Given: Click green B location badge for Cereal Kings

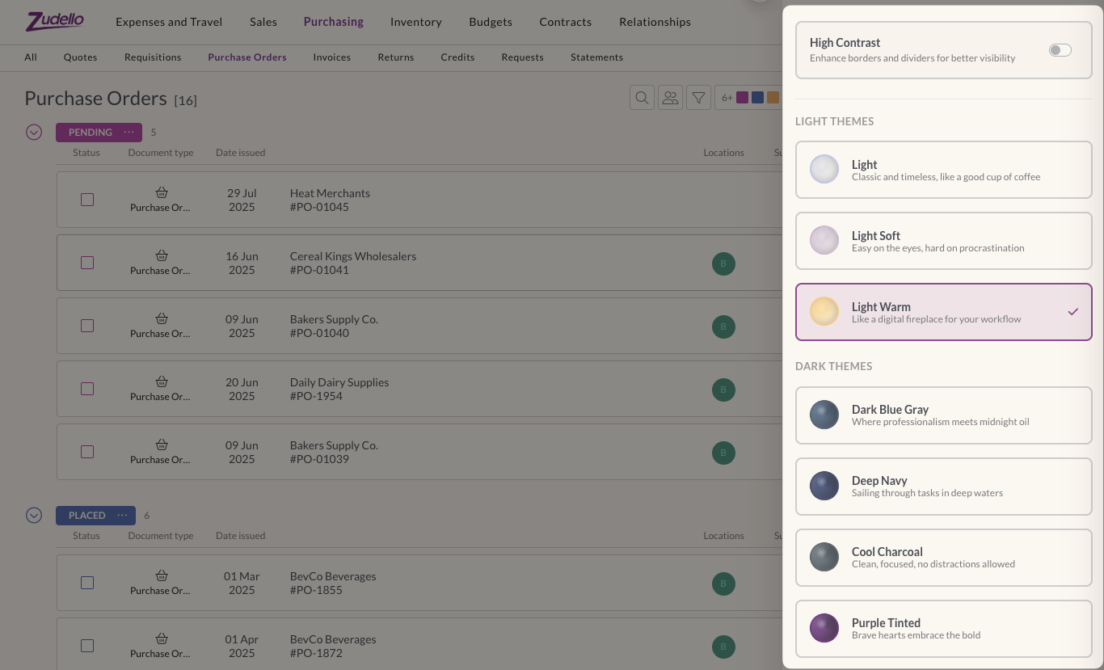Looking at the screenshot, I should pyautogui.click(x=723, y=263).
